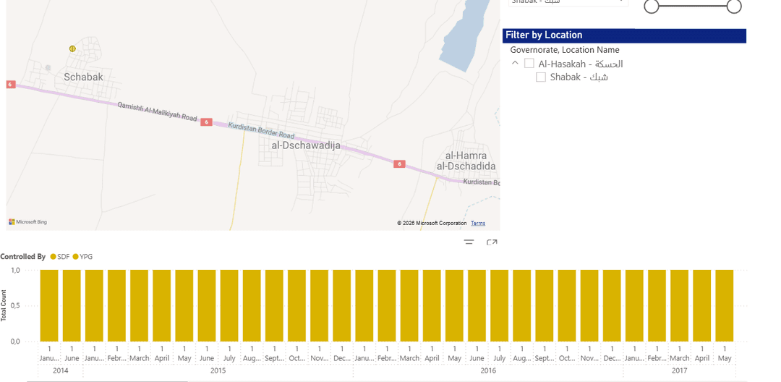Click the right handle of range slider
The width and height of the screenshot is (781, 382).
click(734, 6)
